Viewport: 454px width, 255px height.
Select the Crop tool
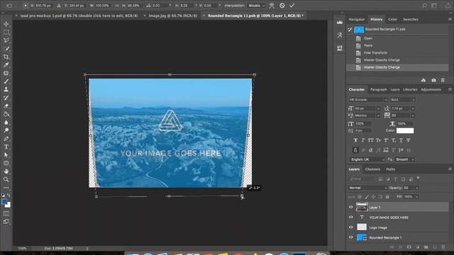pos(6,57)
